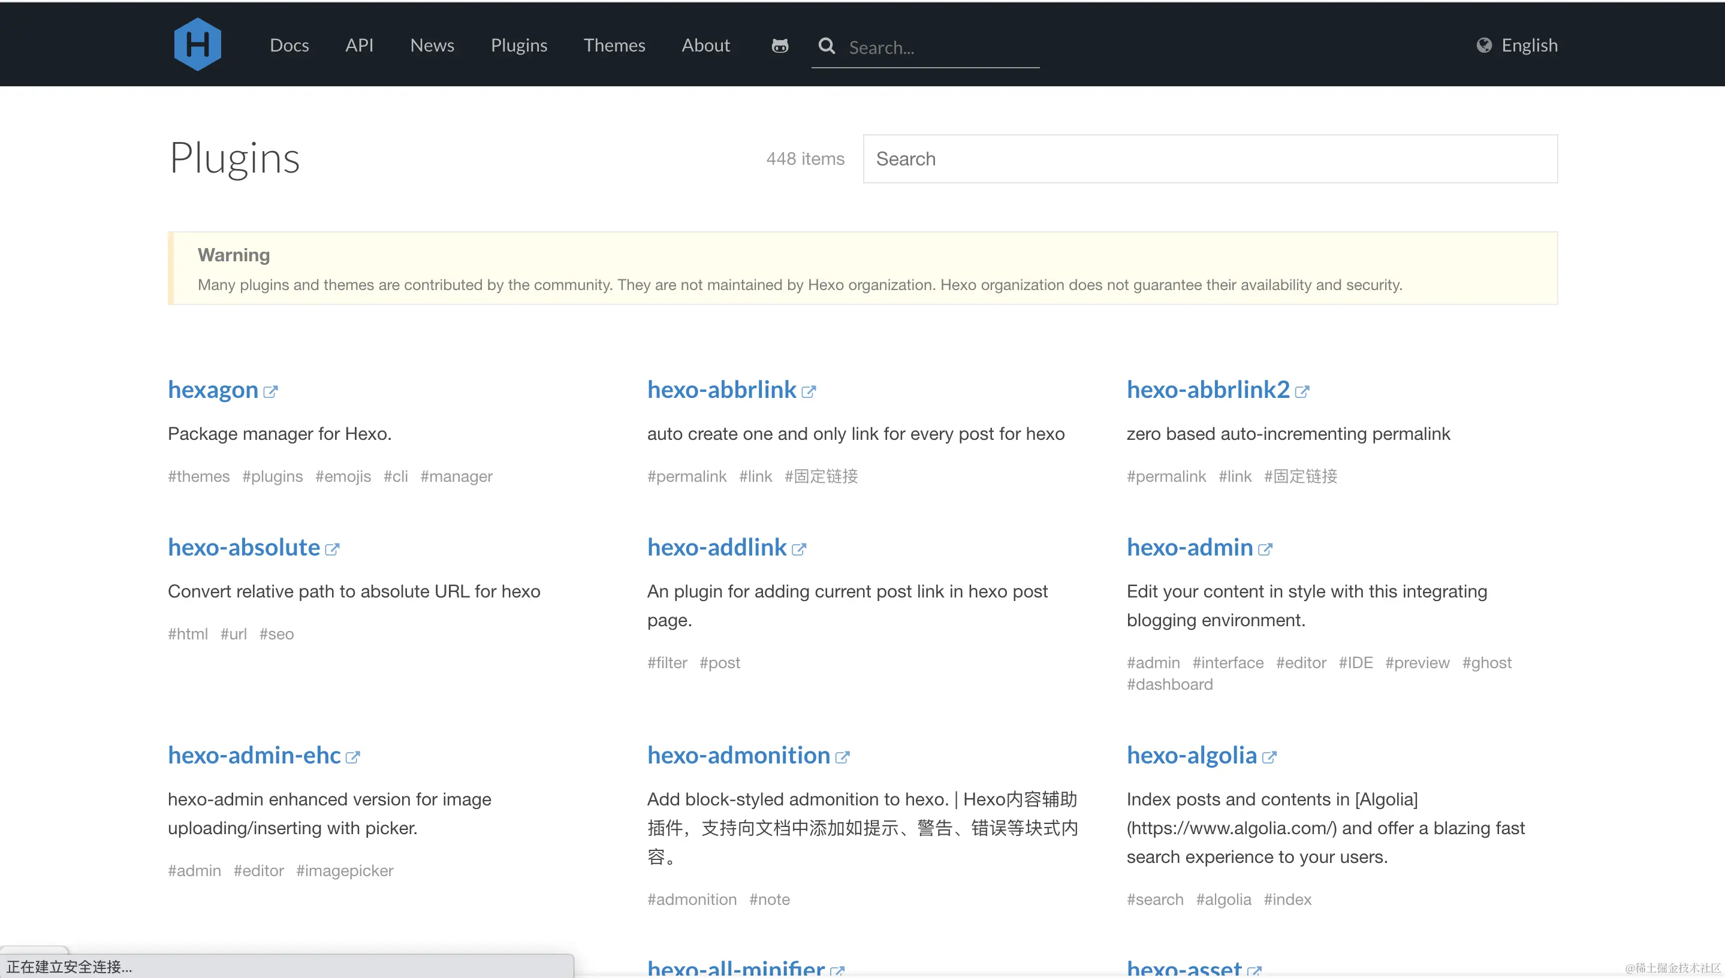The image size is (1725, 978).
Task: Click external link icon beside hexo-abbrlink2
Action: point(1302,391)
